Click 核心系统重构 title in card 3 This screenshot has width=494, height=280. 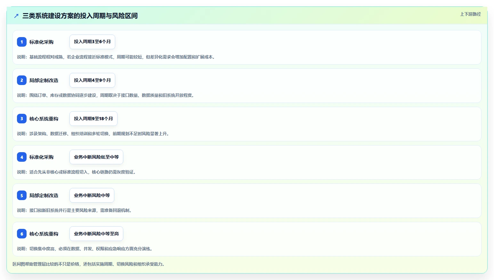[44, 119]
